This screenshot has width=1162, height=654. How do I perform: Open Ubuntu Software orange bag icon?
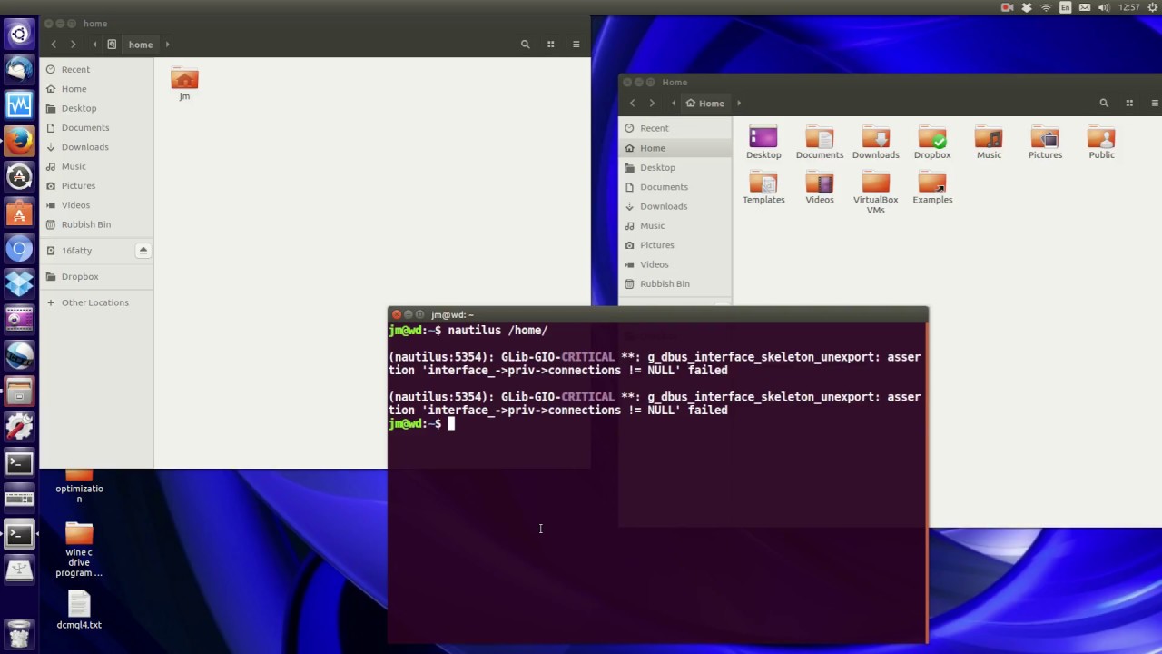(x=19, y=213)
